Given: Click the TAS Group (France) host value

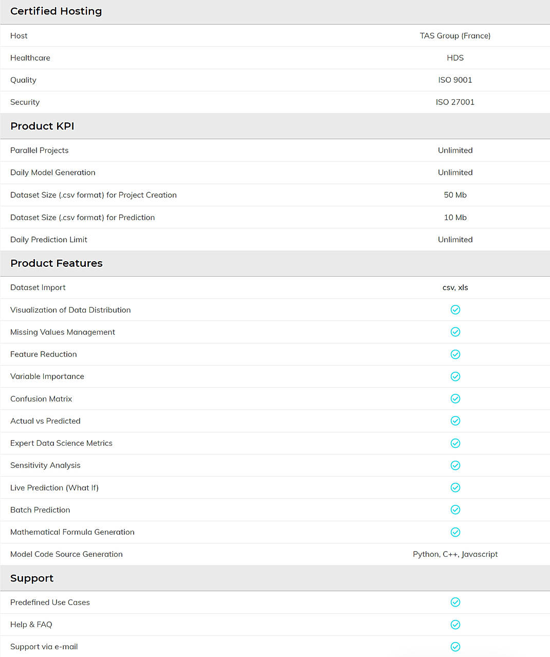Looking at the screenshot, I should [455, 35].
